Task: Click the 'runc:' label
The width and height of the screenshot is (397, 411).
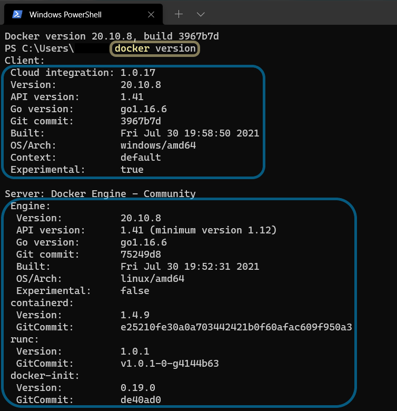Action: pyautogui.click(x=25, y=339)
